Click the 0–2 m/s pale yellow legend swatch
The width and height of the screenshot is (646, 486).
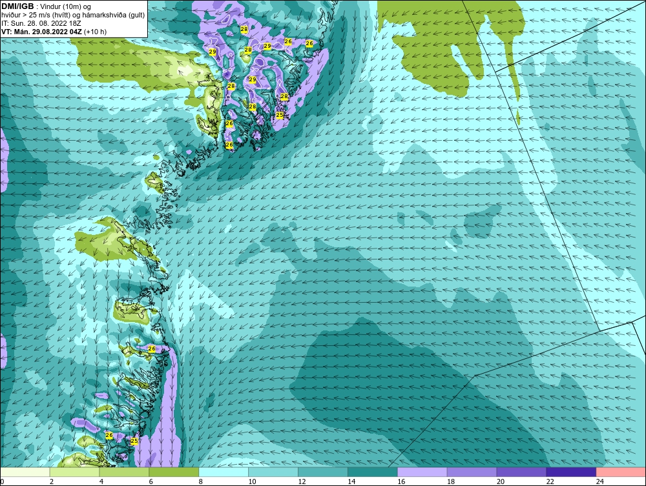click(25, 472)
